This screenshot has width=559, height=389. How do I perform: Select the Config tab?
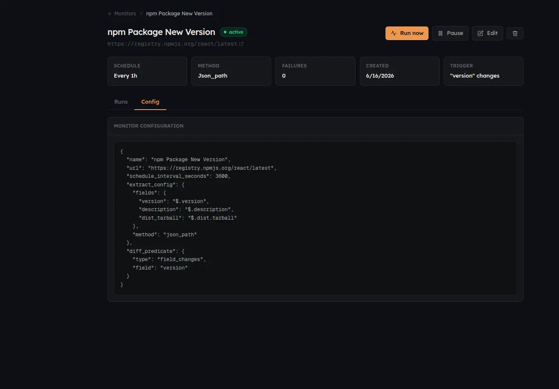(x=150, y=102)
